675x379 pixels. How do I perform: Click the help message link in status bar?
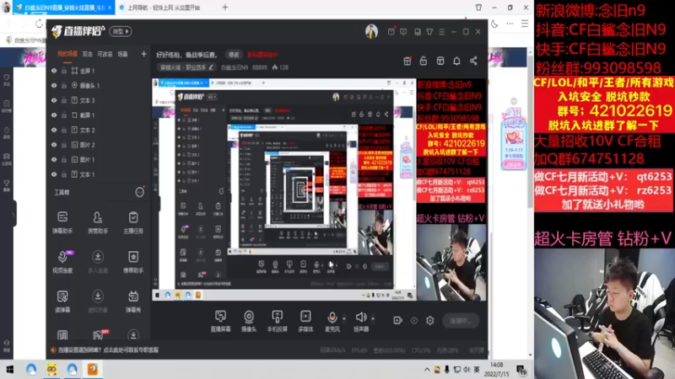(x=109, y=350)
